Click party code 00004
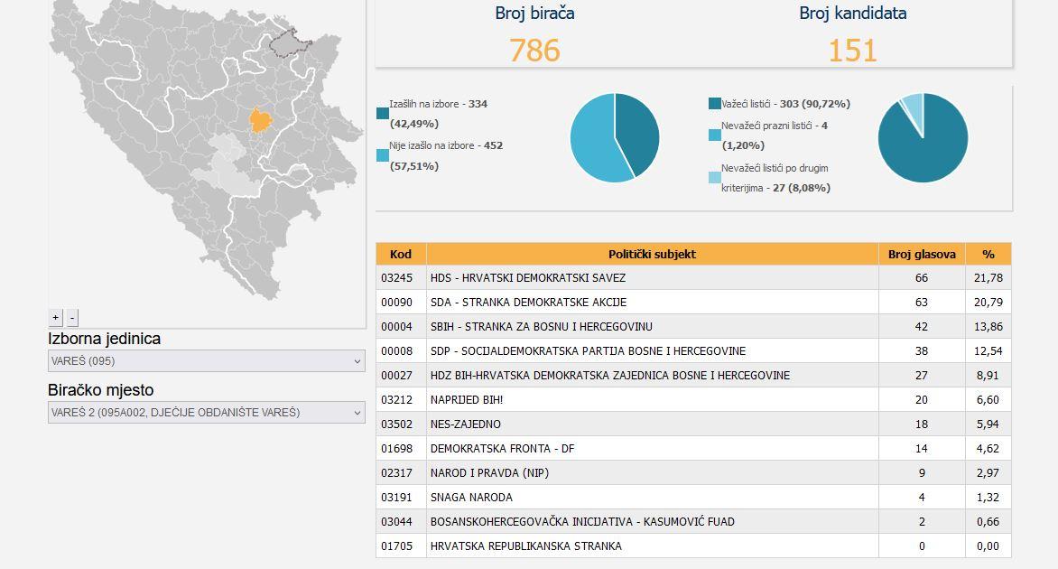The width and height of the screenshot is (1058, 569). point(397,327)
